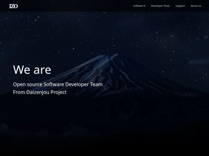Go to the Support page
Viewport: 209px width, 156px height.
coord(180,6)
